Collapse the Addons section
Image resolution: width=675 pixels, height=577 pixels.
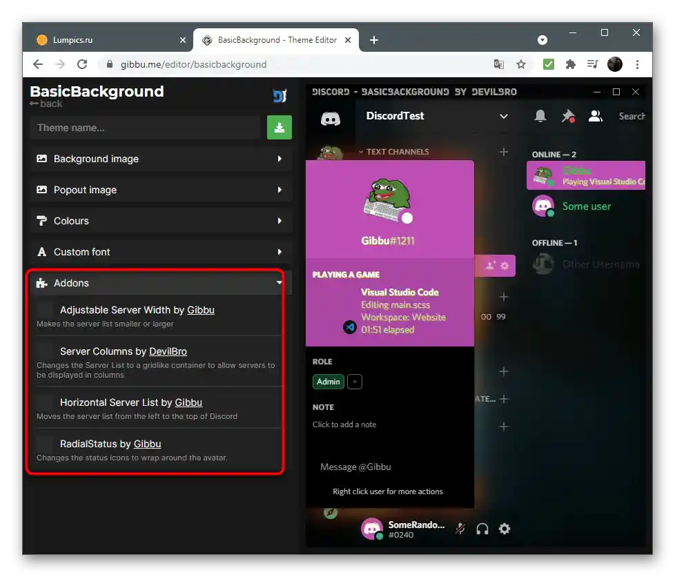coord(161,283)
